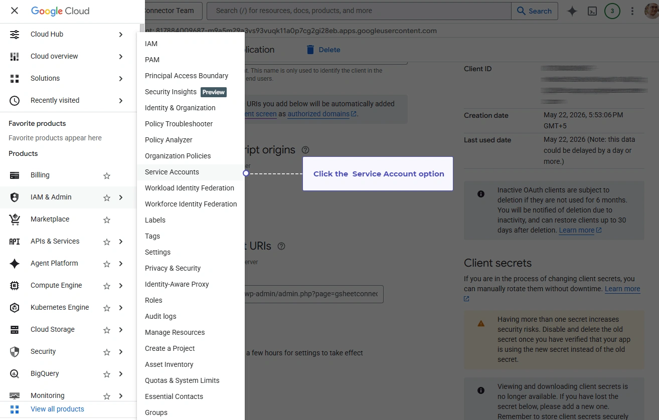The image size is (659, 420).
Task: Expand the Kubernetes Engine submenu arrow
Action: point(121,308)
